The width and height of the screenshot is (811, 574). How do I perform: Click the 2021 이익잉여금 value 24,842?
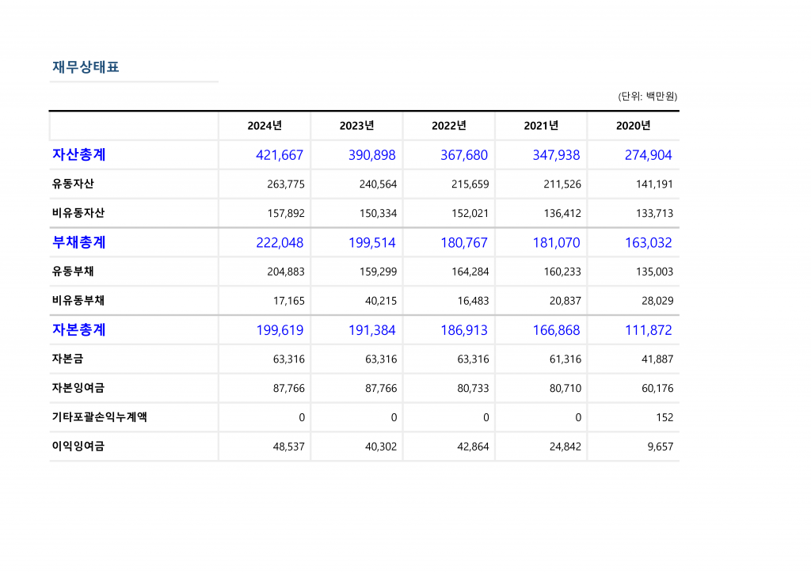(x=565, y=447)
